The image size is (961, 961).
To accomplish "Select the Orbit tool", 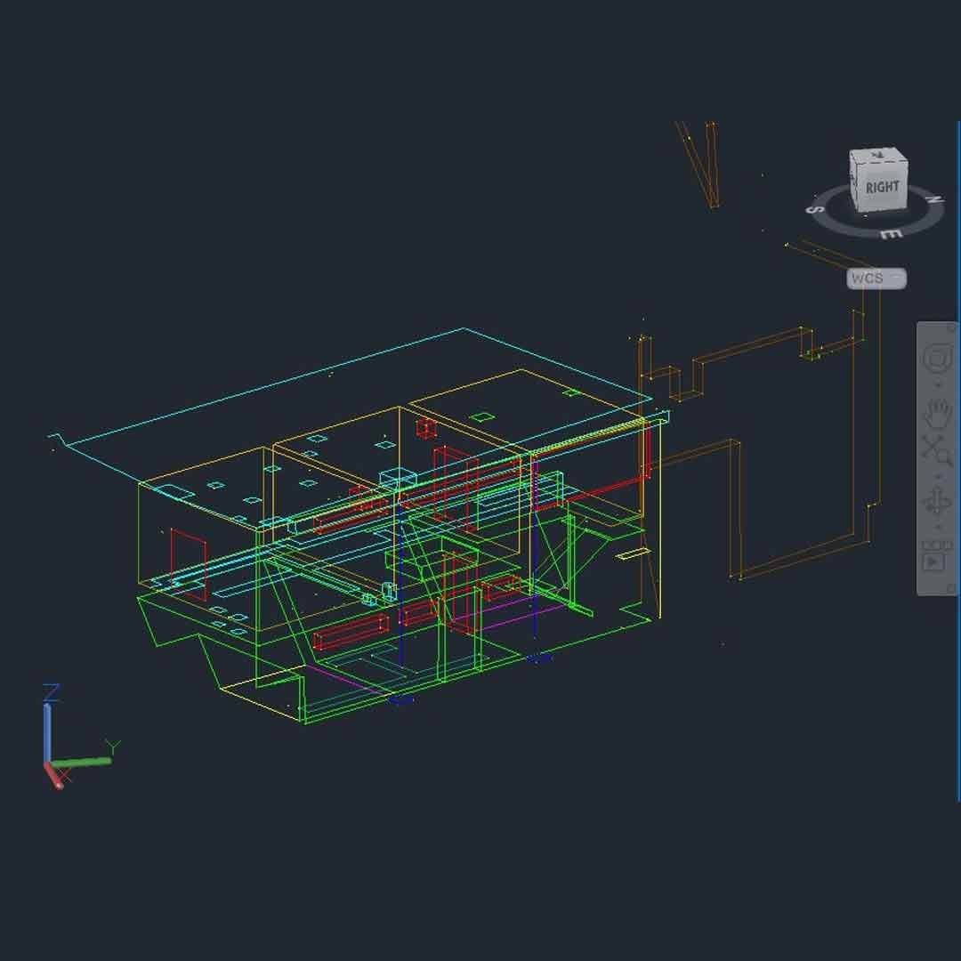I will 938,500.
